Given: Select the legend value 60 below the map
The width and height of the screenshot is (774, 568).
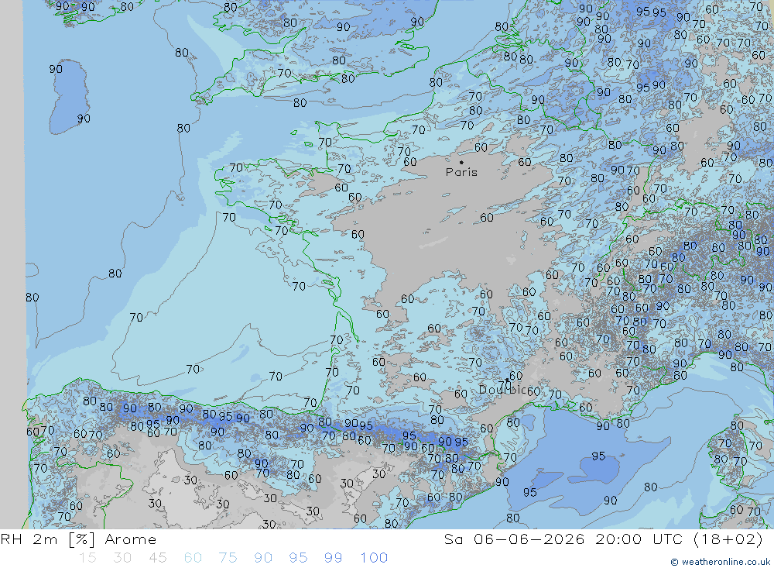Looking at the screenshot, I should (193, 558).
